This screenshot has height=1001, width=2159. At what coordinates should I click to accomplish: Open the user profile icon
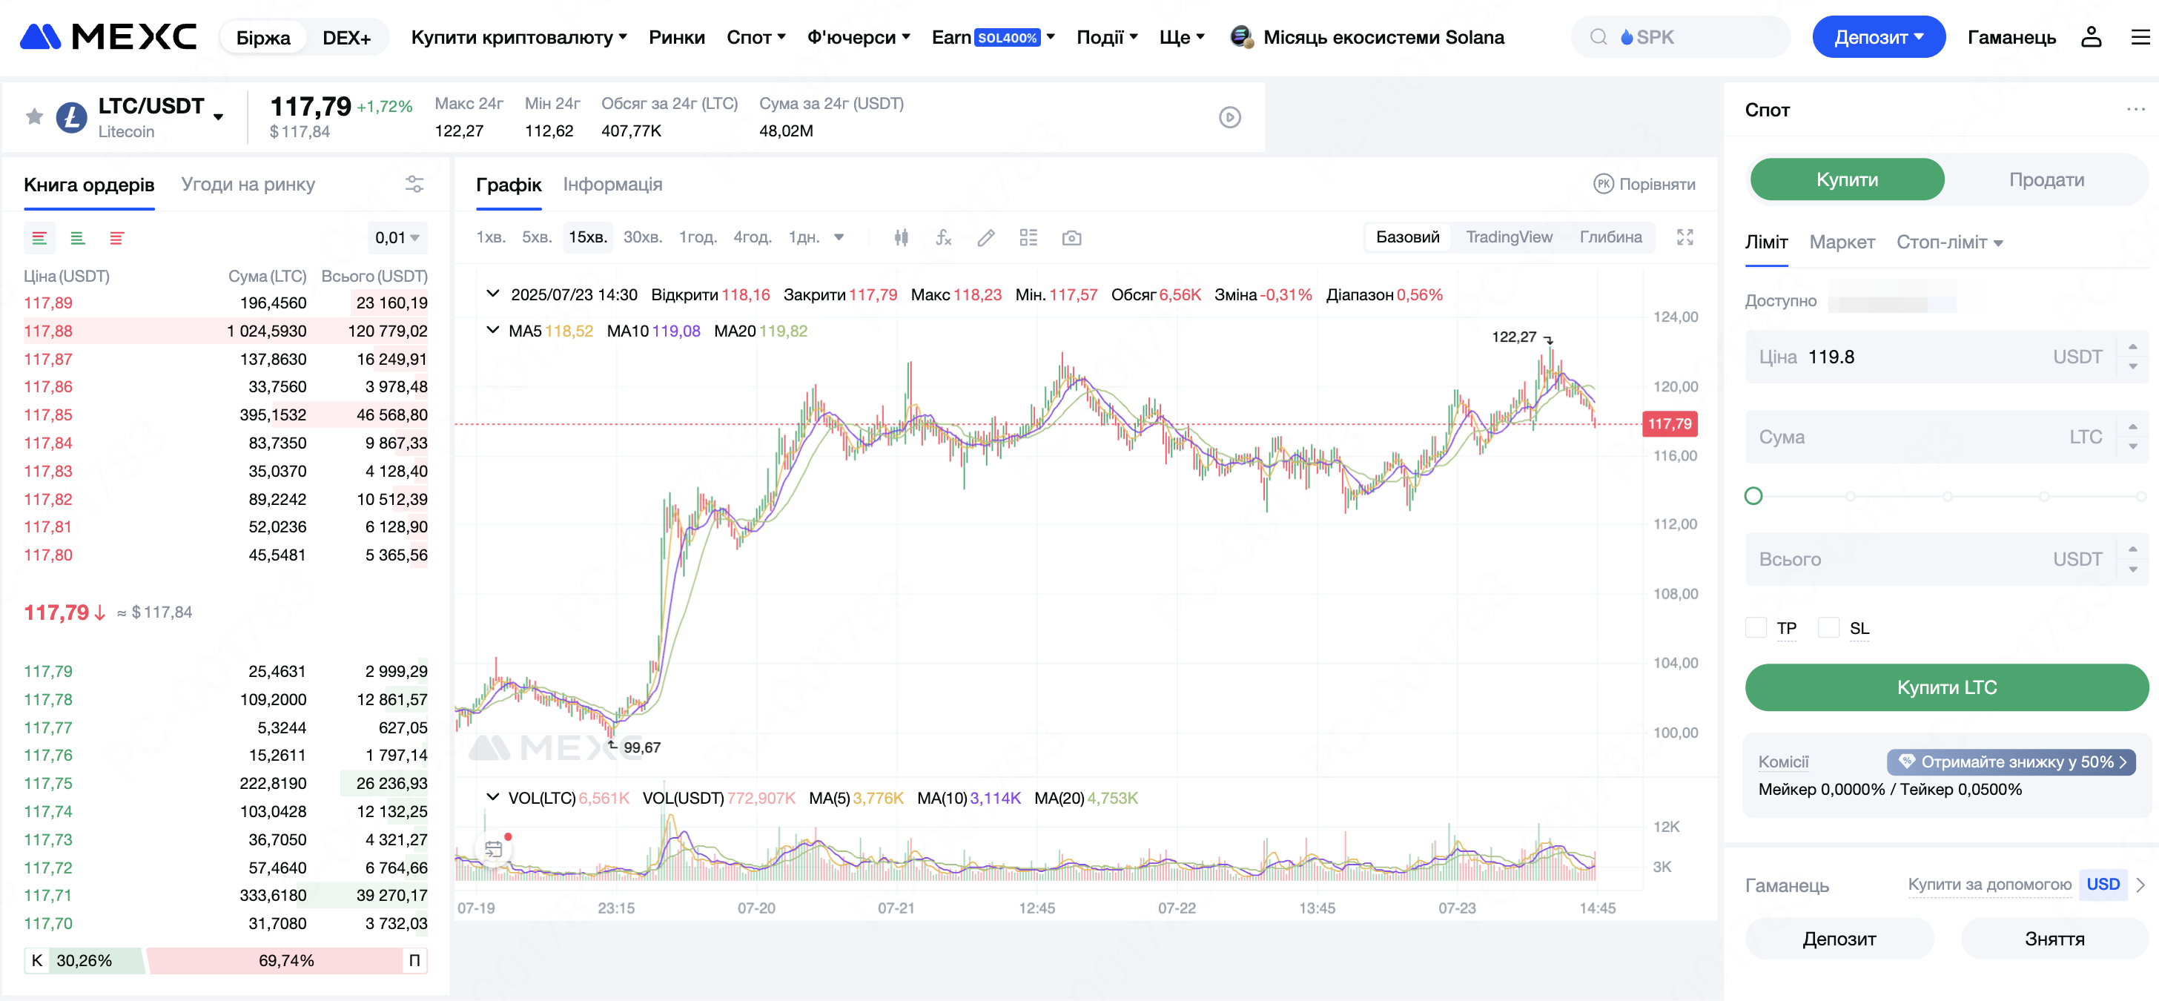2091,37
